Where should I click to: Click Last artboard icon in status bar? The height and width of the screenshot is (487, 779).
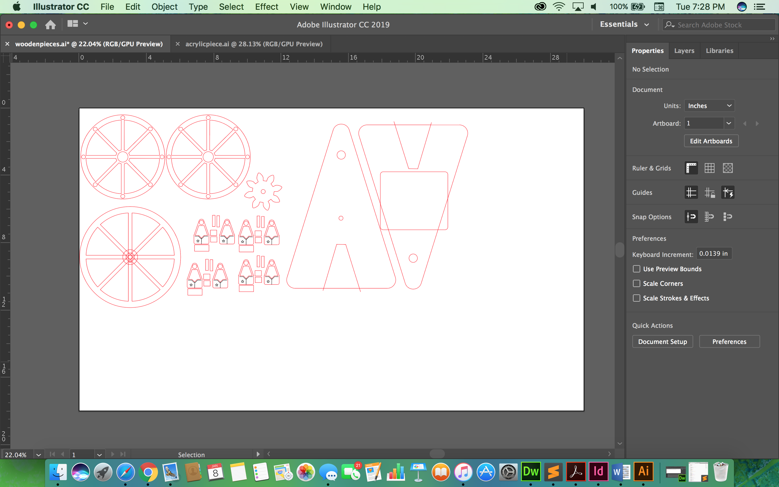pyautogui.click(x=123, y=454)
